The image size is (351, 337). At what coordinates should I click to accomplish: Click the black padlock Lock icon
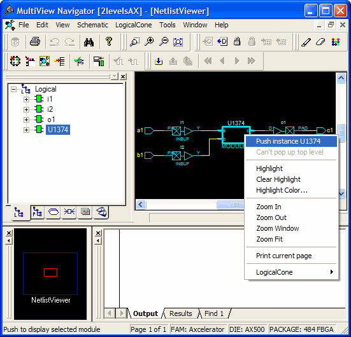pyautogui.click(x=237, y=41)
